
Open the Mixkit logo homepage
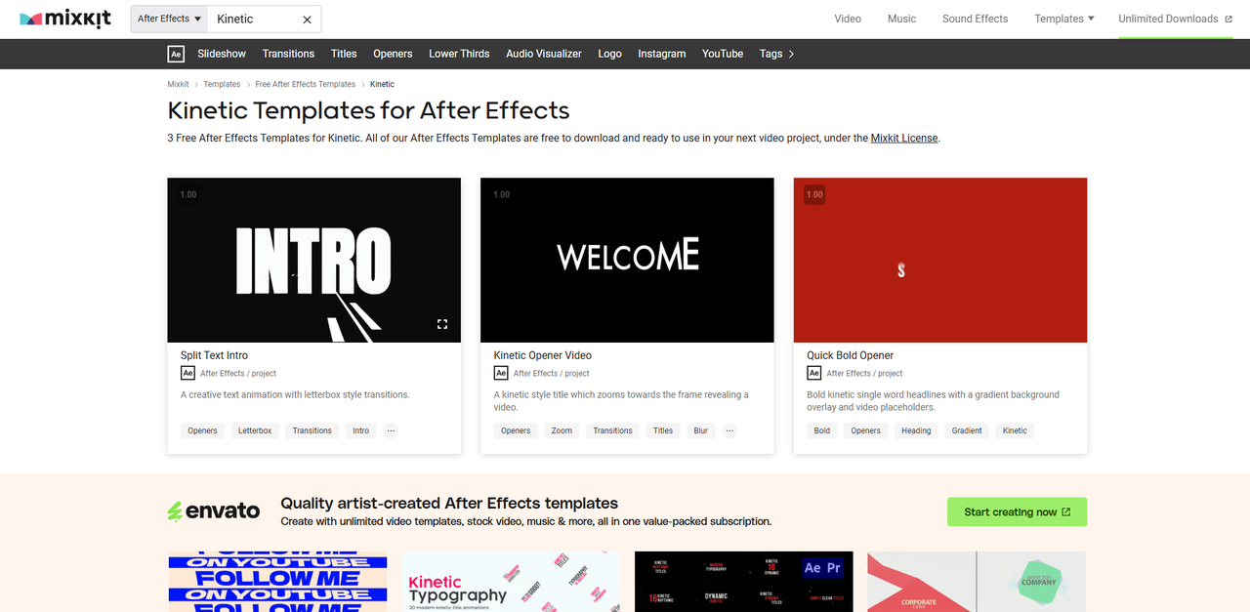tap(65, 19)
